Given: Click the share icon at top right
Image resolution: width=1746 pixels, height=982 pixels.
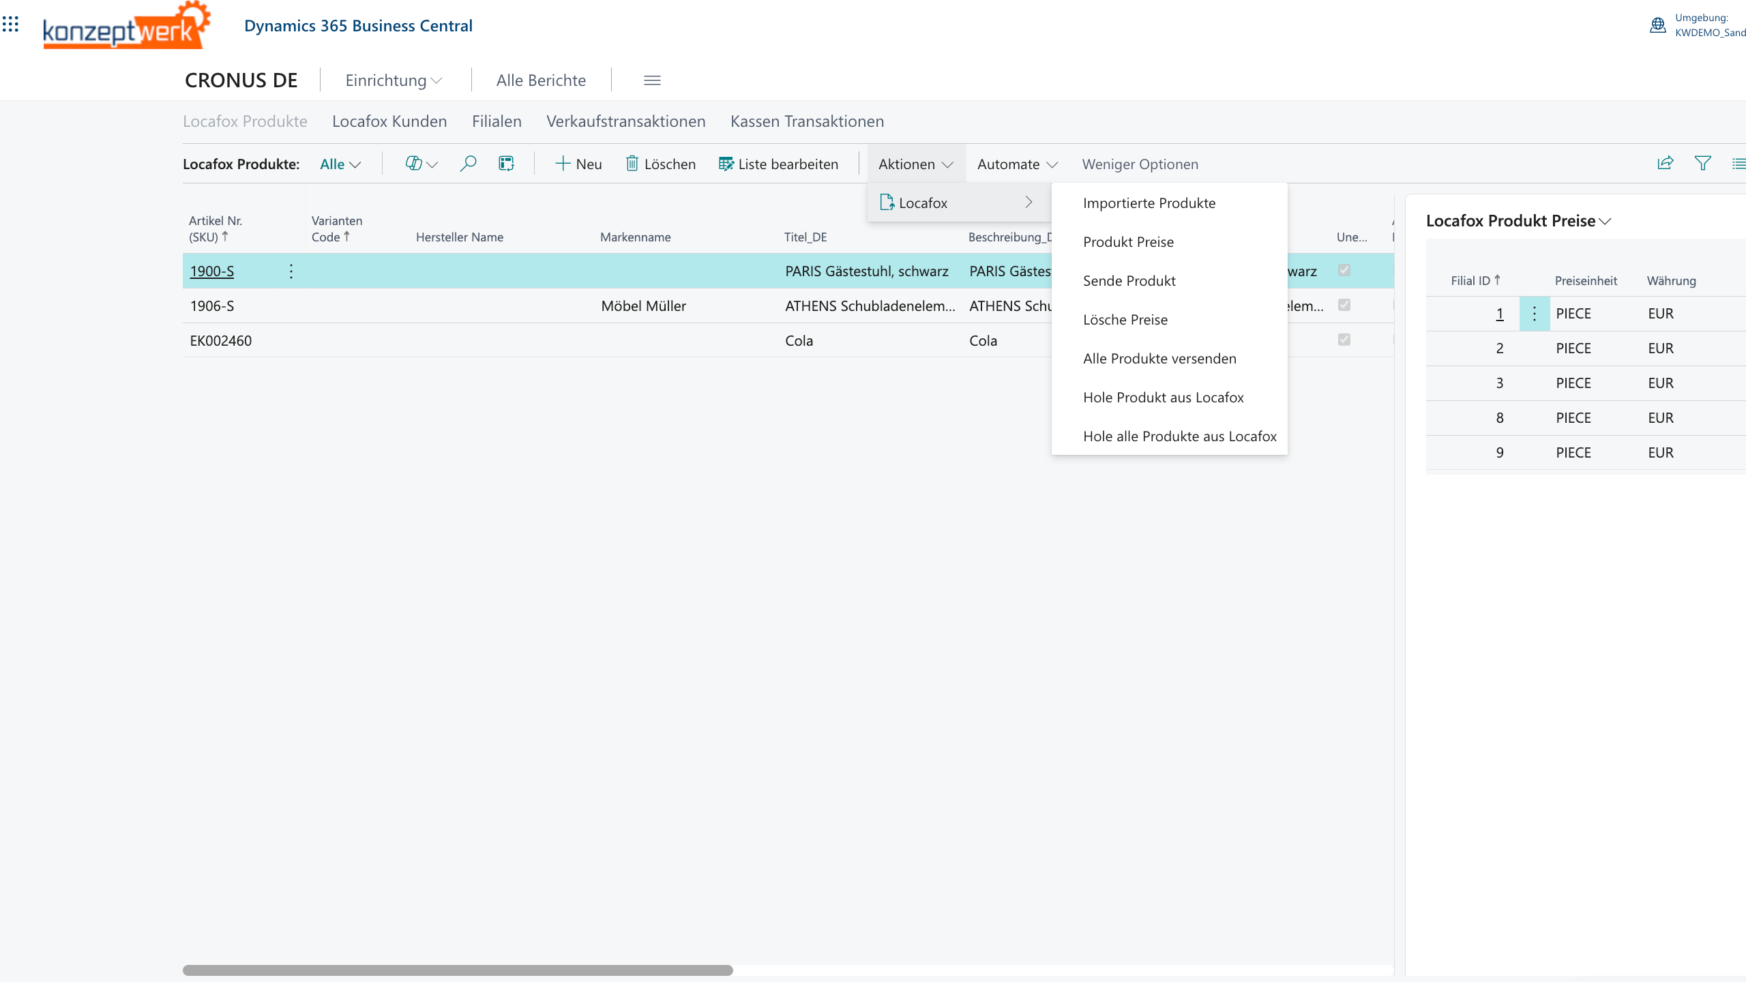Looking at the screenshot, I should click(x=1665, y=163).
